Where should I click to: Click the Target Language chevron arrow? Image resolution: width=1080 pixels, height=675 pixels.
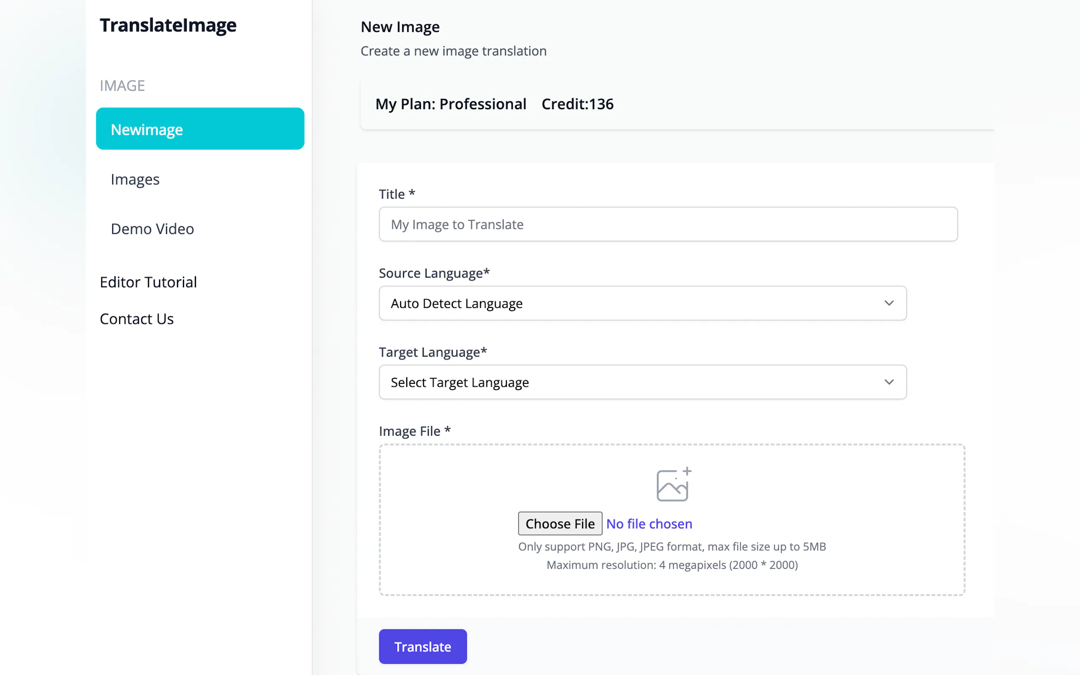pyautogui.click(x=889, y=382)
